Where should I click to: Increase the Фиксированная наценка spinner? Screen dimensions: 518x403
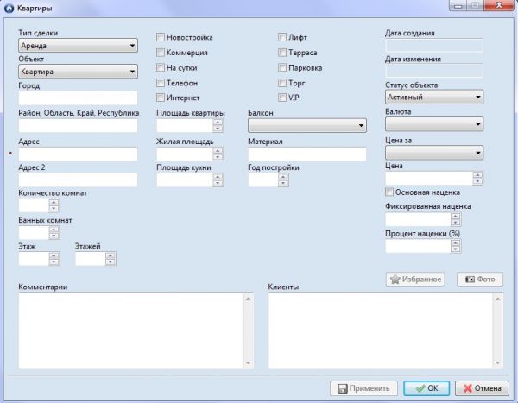pos(455,216)
